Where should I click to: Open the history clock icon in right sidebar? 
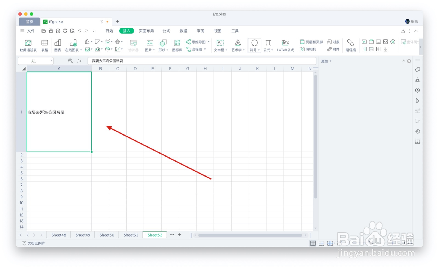coord(417,131)
